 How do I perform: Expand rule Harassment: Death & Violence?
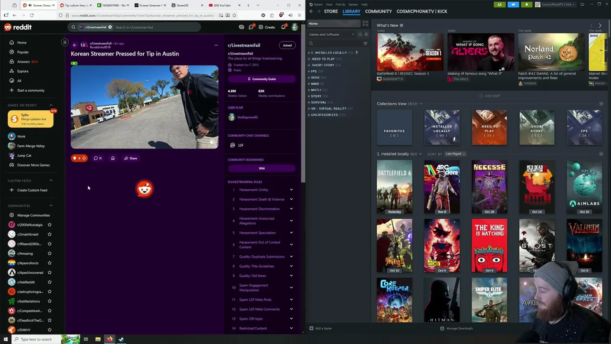point(291,199)
